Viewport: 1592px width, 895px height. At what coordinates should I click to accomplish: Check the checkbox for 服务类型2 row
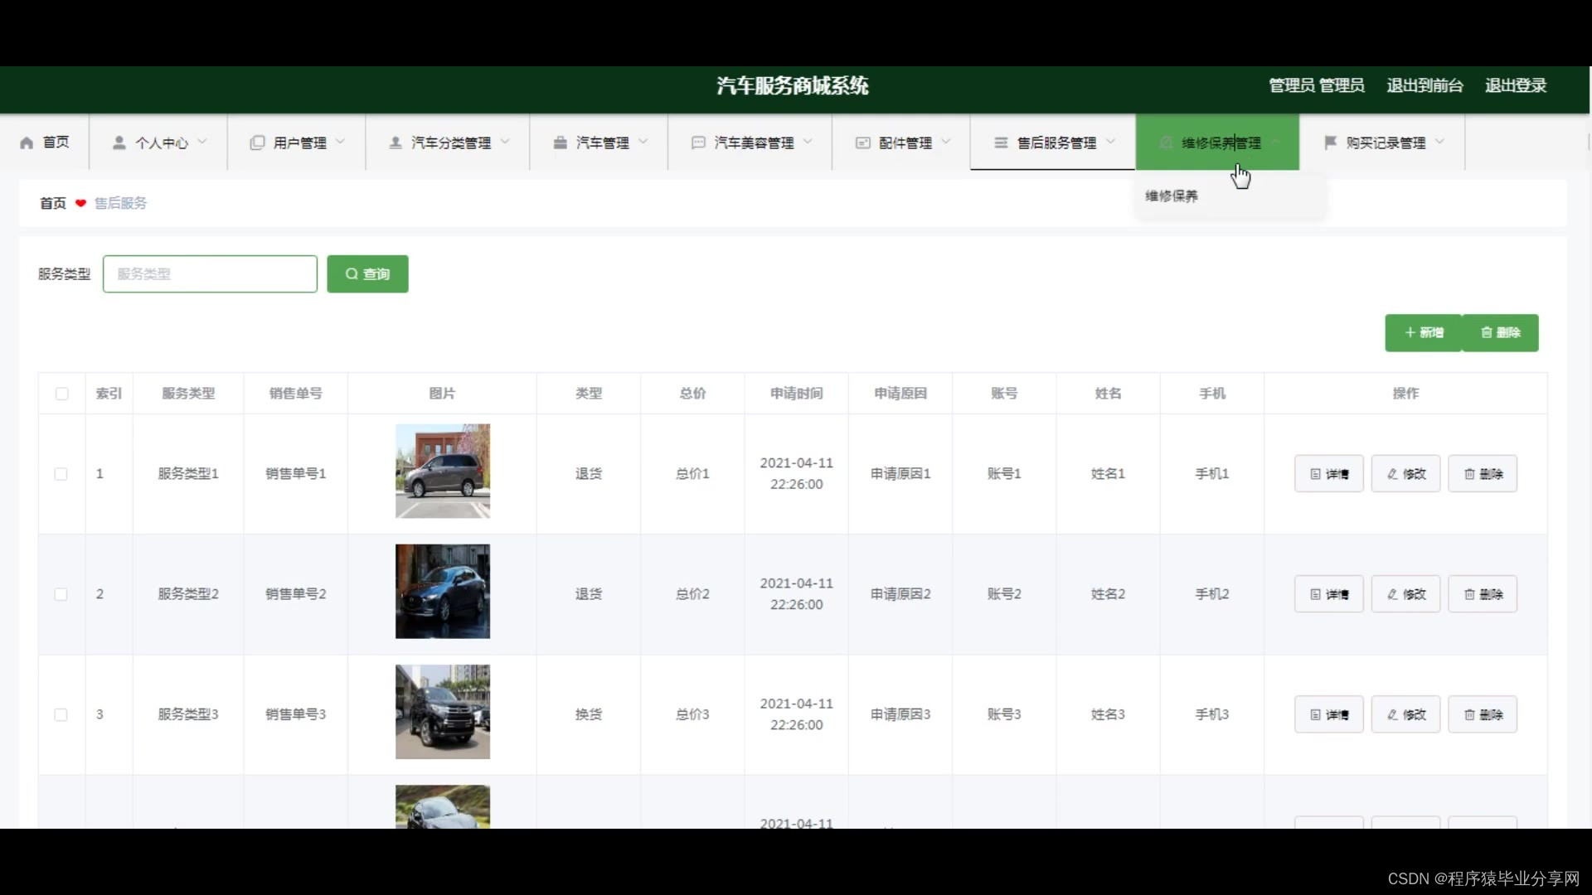61,593
